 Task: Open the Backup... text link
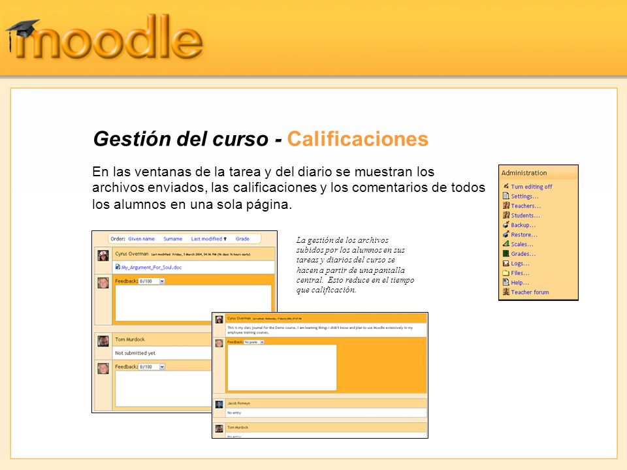point(523,225)
